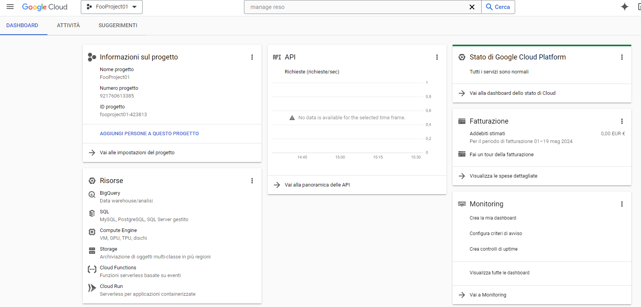Open more options for Informazioni sul progetto card
Viewport: 641px width, 307px height.
(252, 57)
